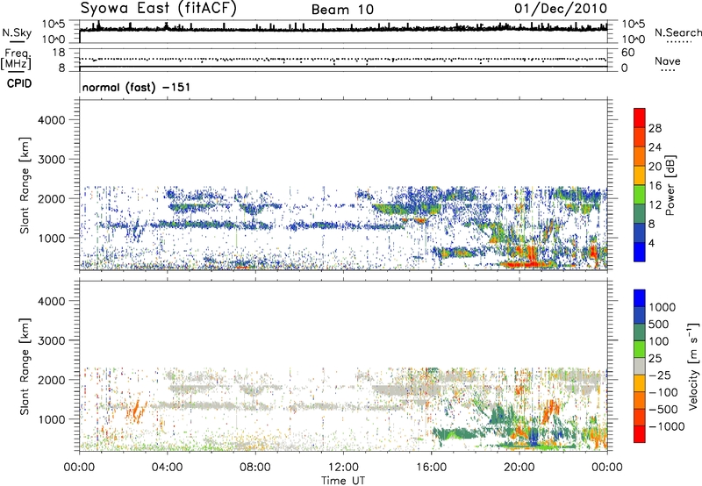Click the orange band in the power color bar
This screenshot has height=486, width=702.
click(x=640, y=156)
